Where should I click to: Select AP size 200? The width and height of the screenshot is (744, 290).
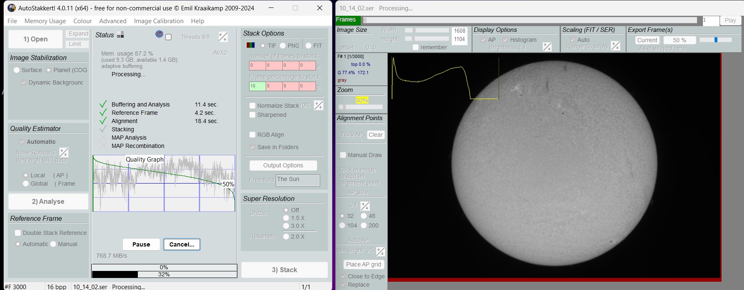[x=364, y=225]
